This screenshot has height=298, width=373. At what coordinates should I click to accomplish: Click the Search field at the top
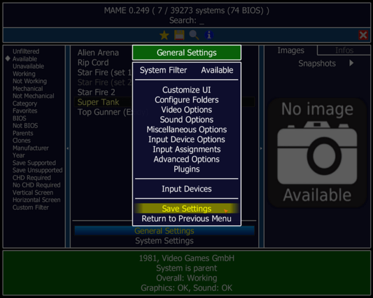pos(186,21)
